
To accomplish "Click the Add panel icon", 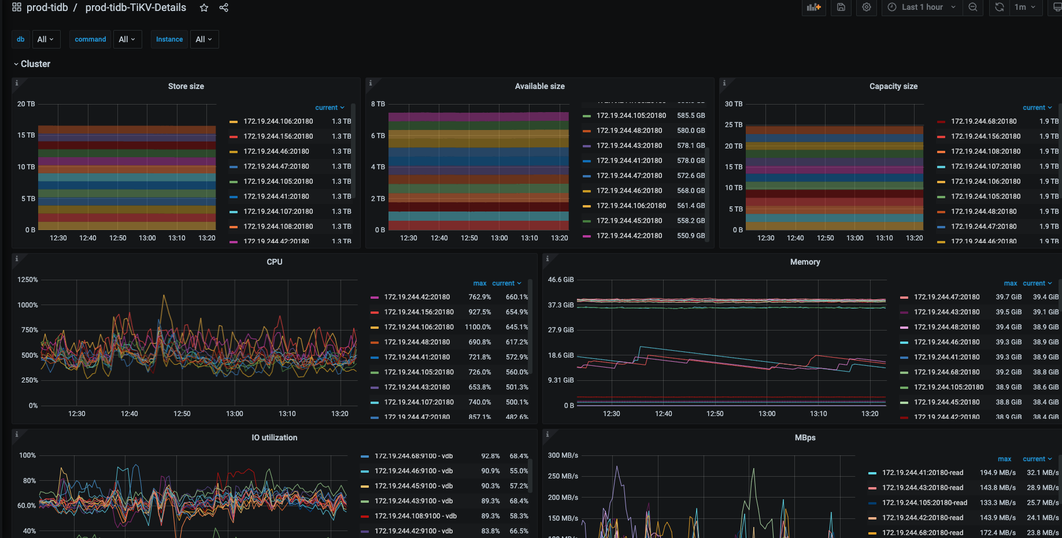I will click(x=814, y=8).
